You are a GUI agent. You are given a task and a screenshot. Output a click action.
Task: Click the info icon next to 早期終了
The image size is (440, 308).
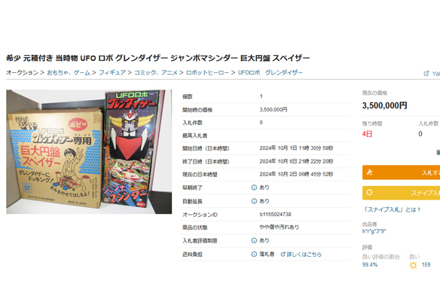coord(254,188)
